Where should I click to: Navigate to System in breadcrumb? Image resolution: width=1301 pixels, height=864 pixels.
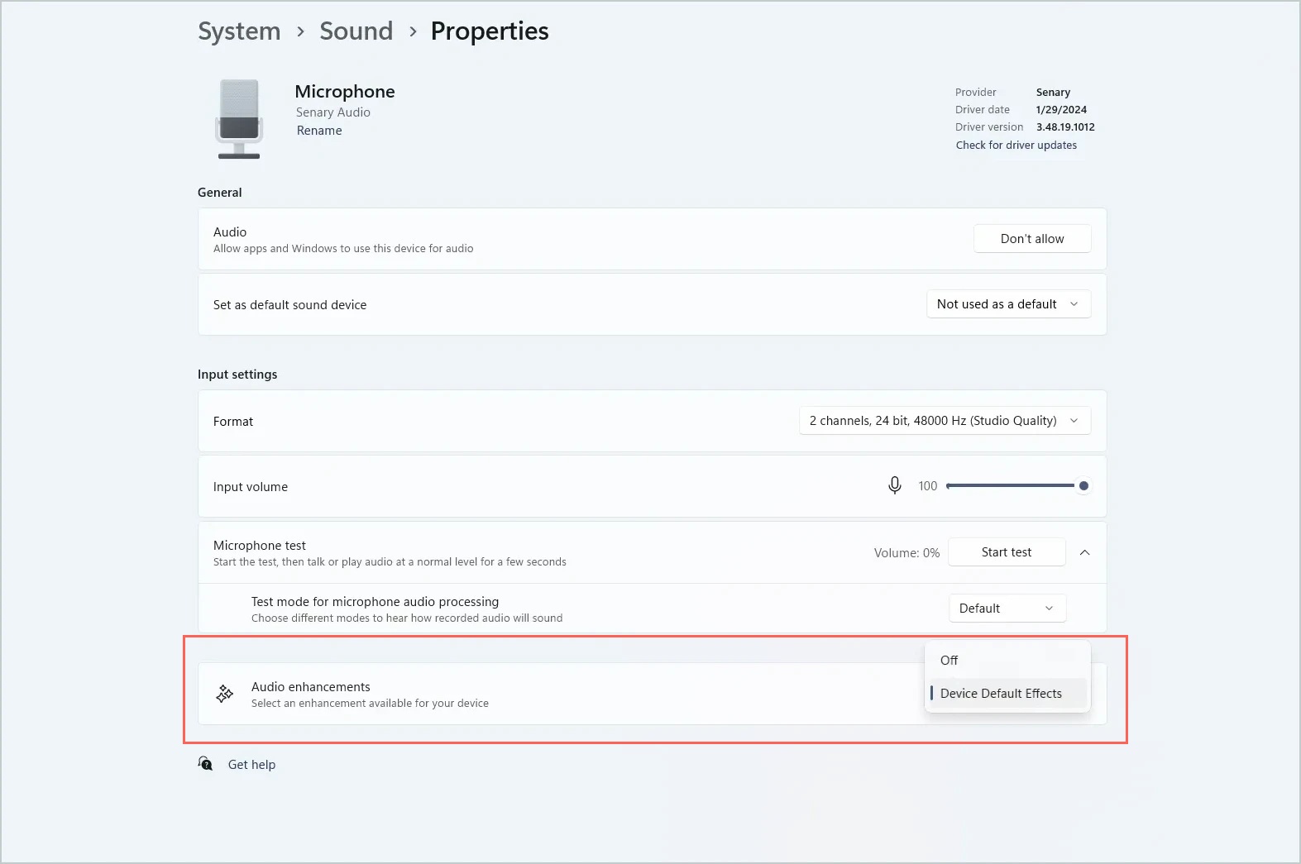click(x=239, y=31)
